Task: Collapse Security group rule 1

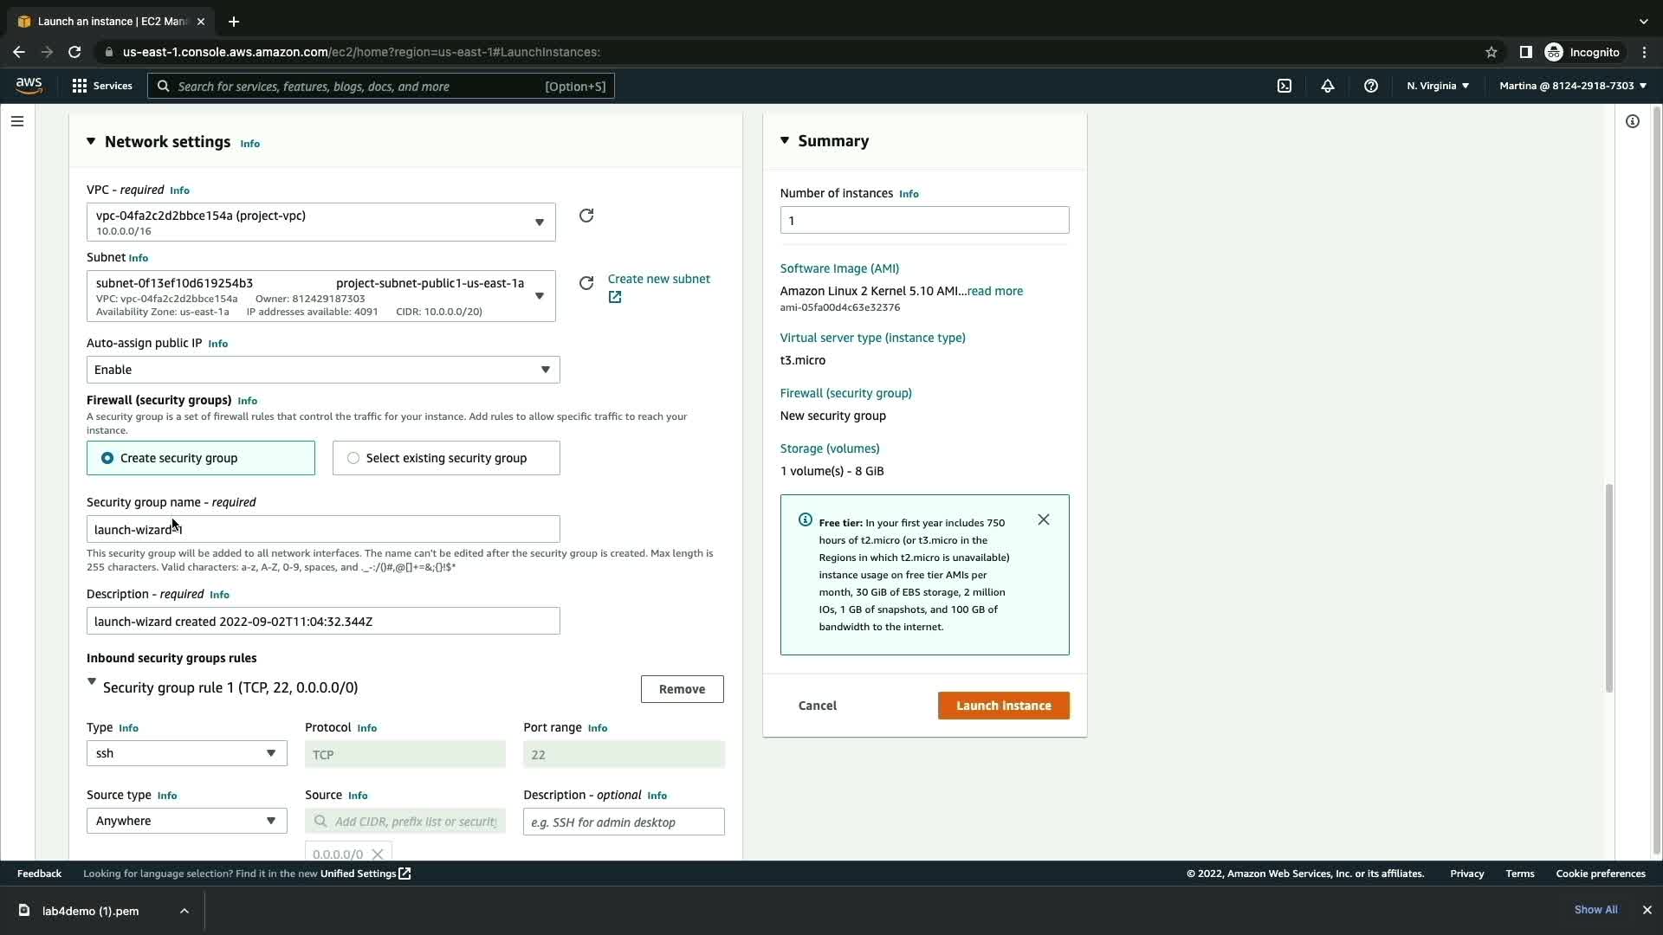Action: (92, 682)
